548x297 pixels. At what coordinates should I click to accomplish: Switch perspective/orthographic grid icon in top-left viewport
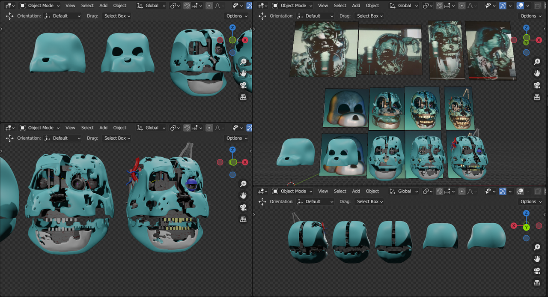tap(243, 97)
